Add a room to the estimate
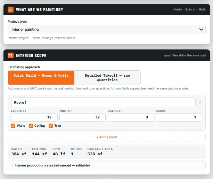 [106, 137]
